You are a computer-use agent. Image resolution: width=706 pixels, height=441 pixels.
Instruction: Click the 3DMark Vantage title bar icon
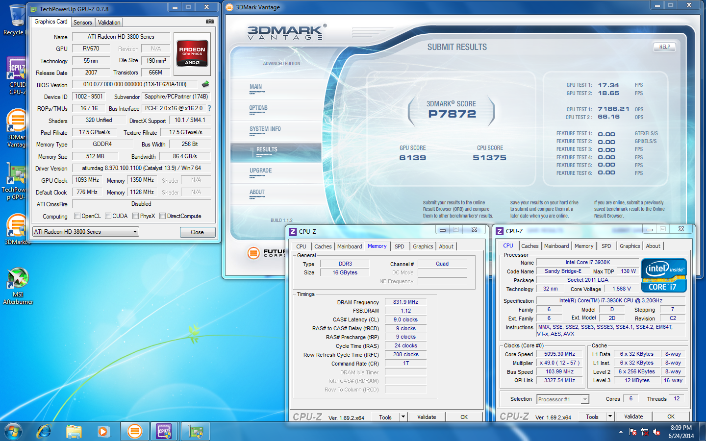tap(229, 7)
